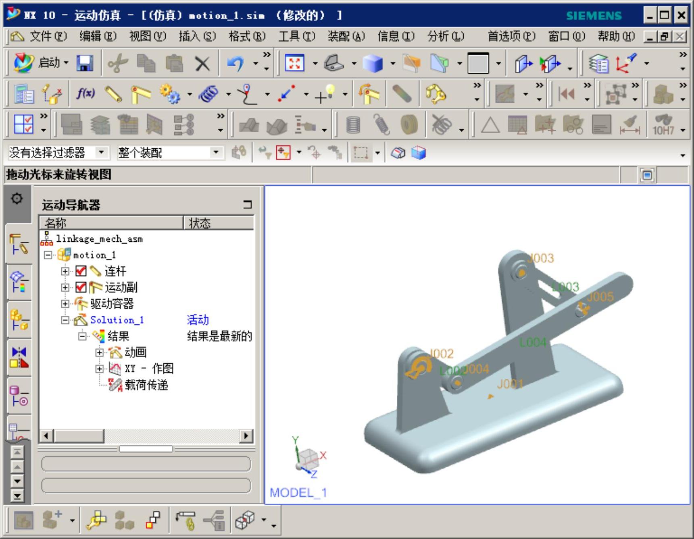Open the 没有选择过滤器 dropdown
This screenshot has width=694, height=539.
point(101,153)
